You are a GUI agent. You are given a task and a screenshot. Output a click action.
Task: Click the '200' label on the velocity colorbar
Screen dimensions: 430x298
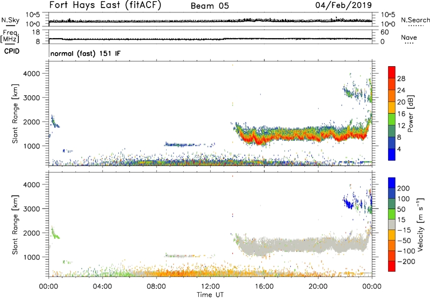(x=404, y=188)
